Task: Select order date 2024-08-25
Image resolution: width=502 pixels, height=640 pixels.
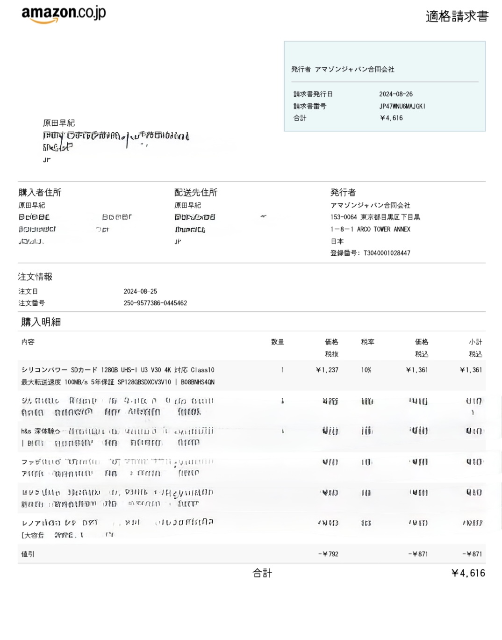Action: coord(140,291)
